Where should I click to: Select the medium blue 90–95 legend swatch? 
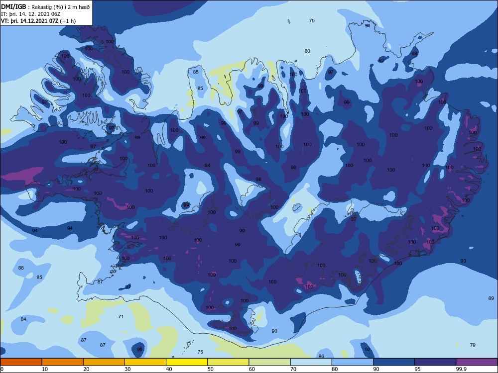pos(394,362)
